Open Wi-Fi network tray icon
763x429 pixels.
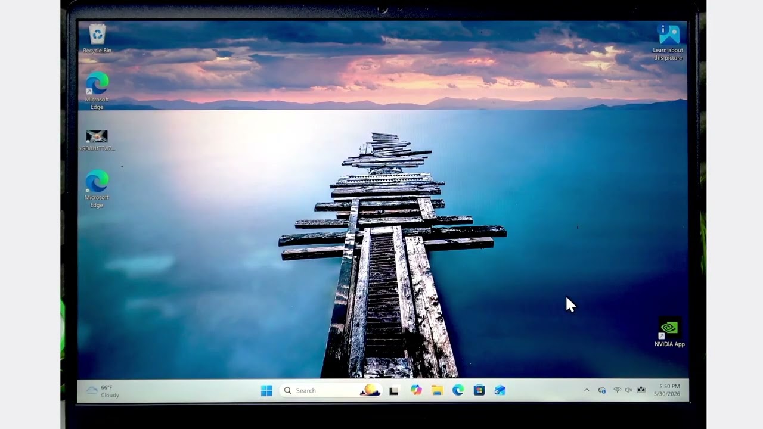click(x=617, y=390)
